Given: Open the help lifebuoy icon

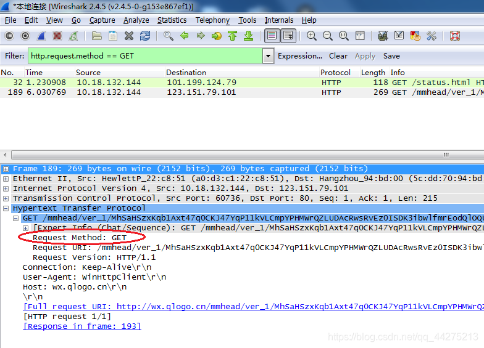Looking at the screenshot, I should coord(454,36).
